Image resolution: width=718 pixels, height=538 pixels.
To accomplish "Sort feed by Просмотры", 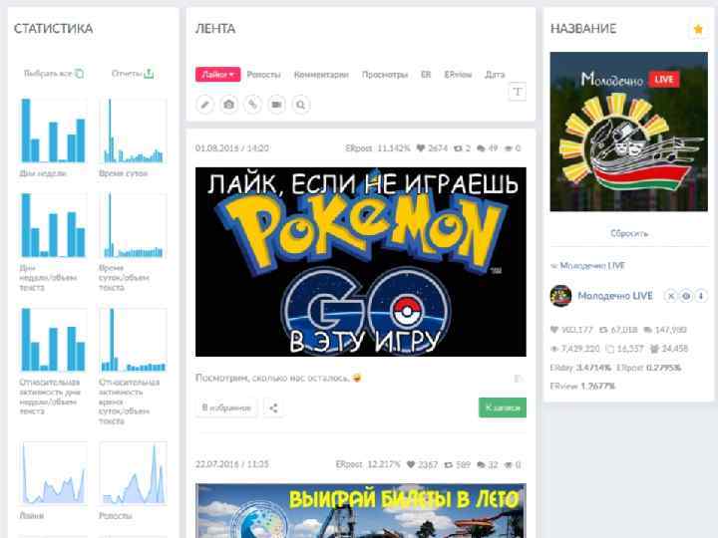I will (x=385, y=75).
